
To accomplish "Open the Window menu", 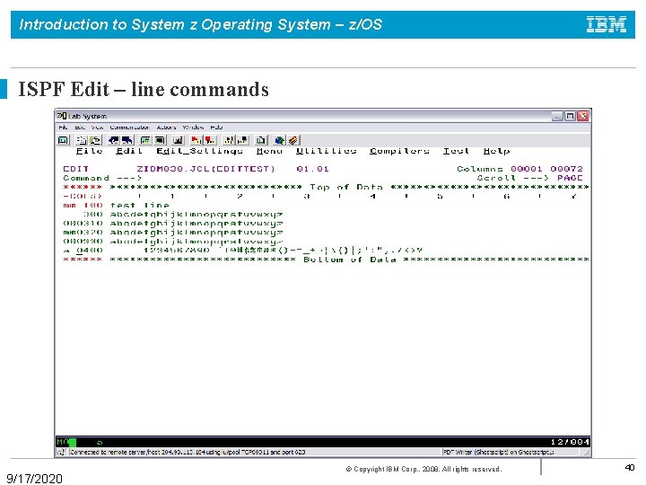I will click(193, 128).
